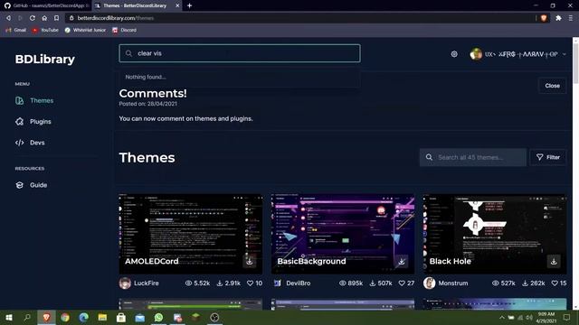Viewport: 579px width, 325px height.
Task: Open the DevilBro developer link
Action: tap(299, 283)
